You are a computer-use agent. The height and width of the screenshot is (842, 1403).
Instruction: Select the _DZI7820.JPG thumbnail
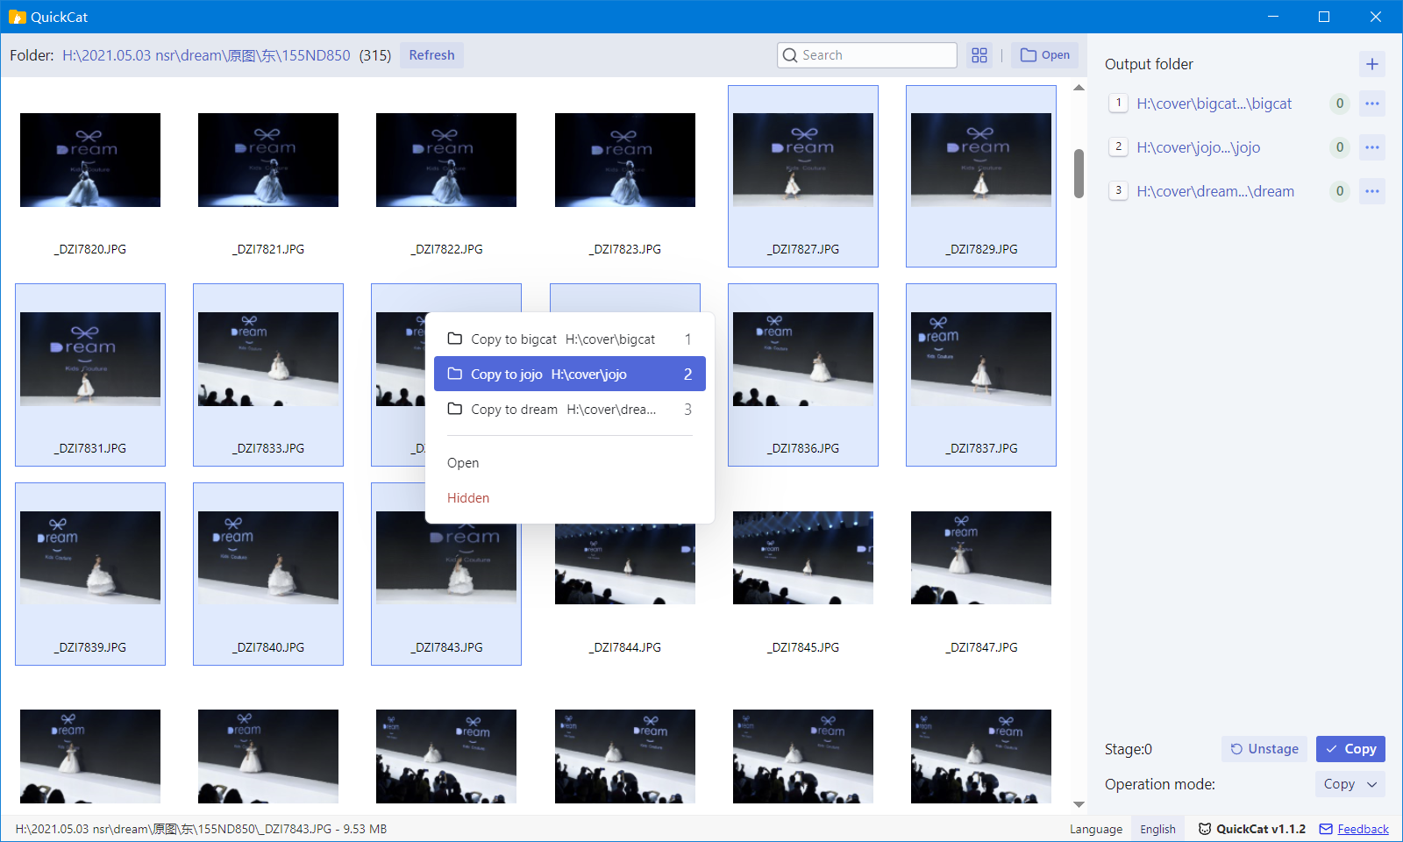click(90, 161)
